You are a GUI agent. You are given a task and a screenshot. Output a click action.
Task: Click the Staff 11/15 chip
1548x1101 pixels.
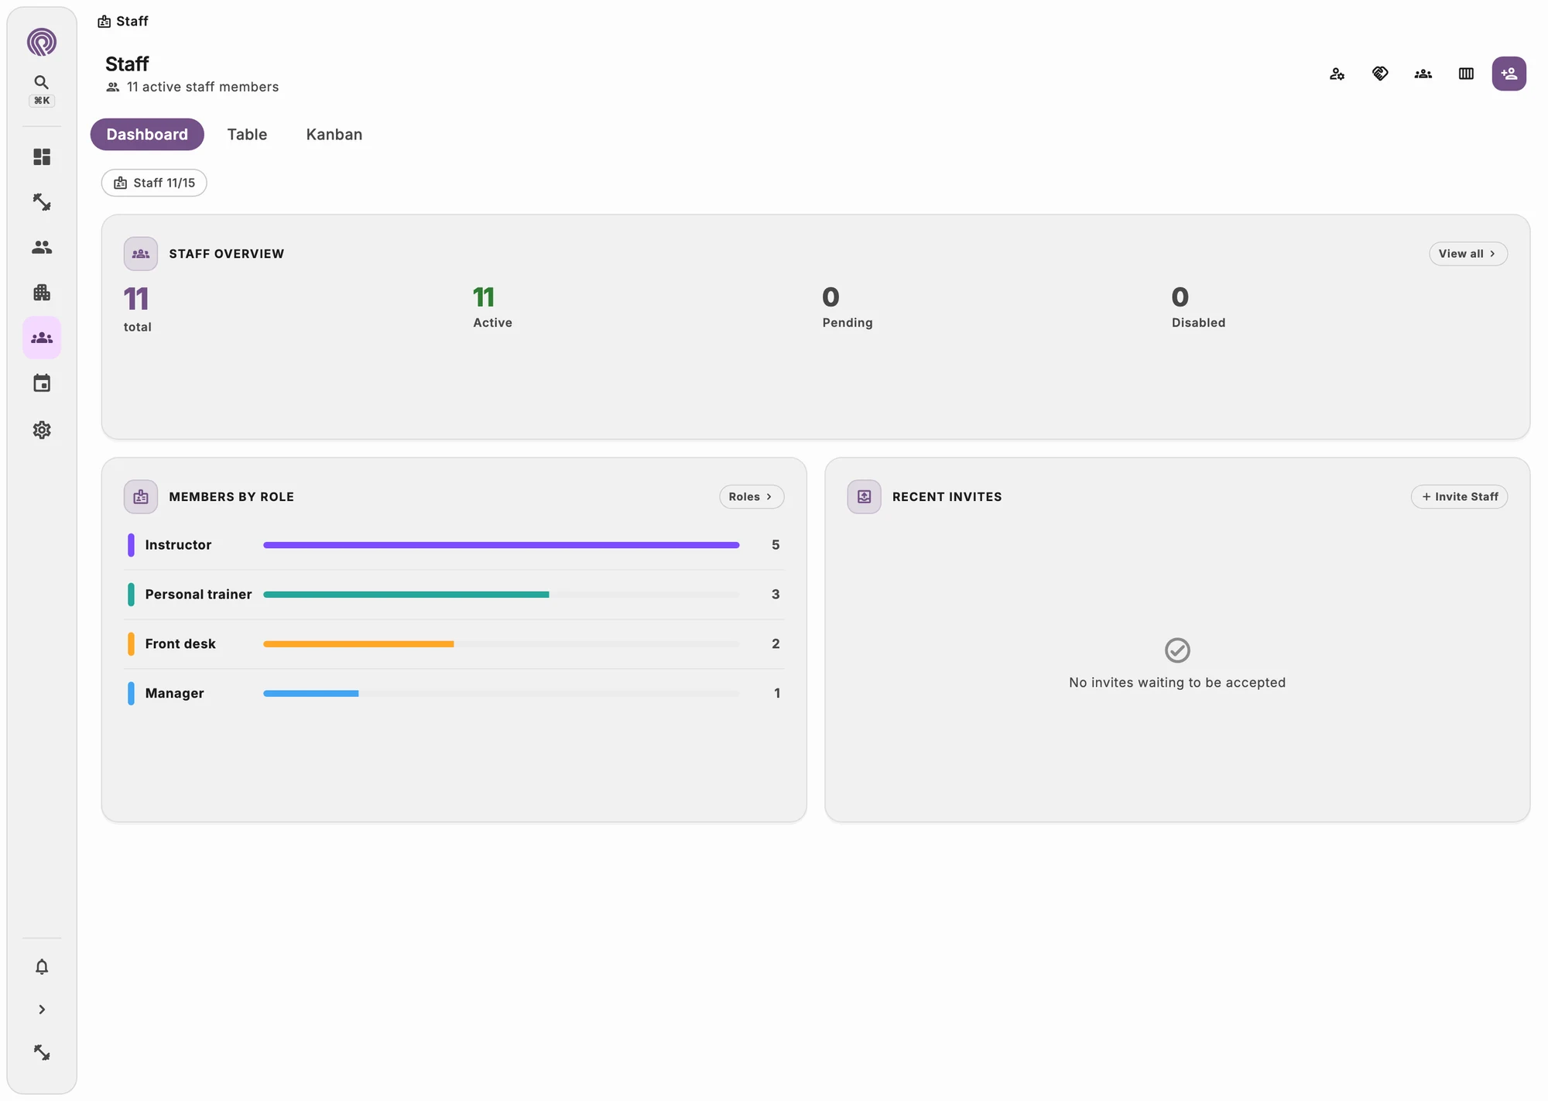coord(154,183)
